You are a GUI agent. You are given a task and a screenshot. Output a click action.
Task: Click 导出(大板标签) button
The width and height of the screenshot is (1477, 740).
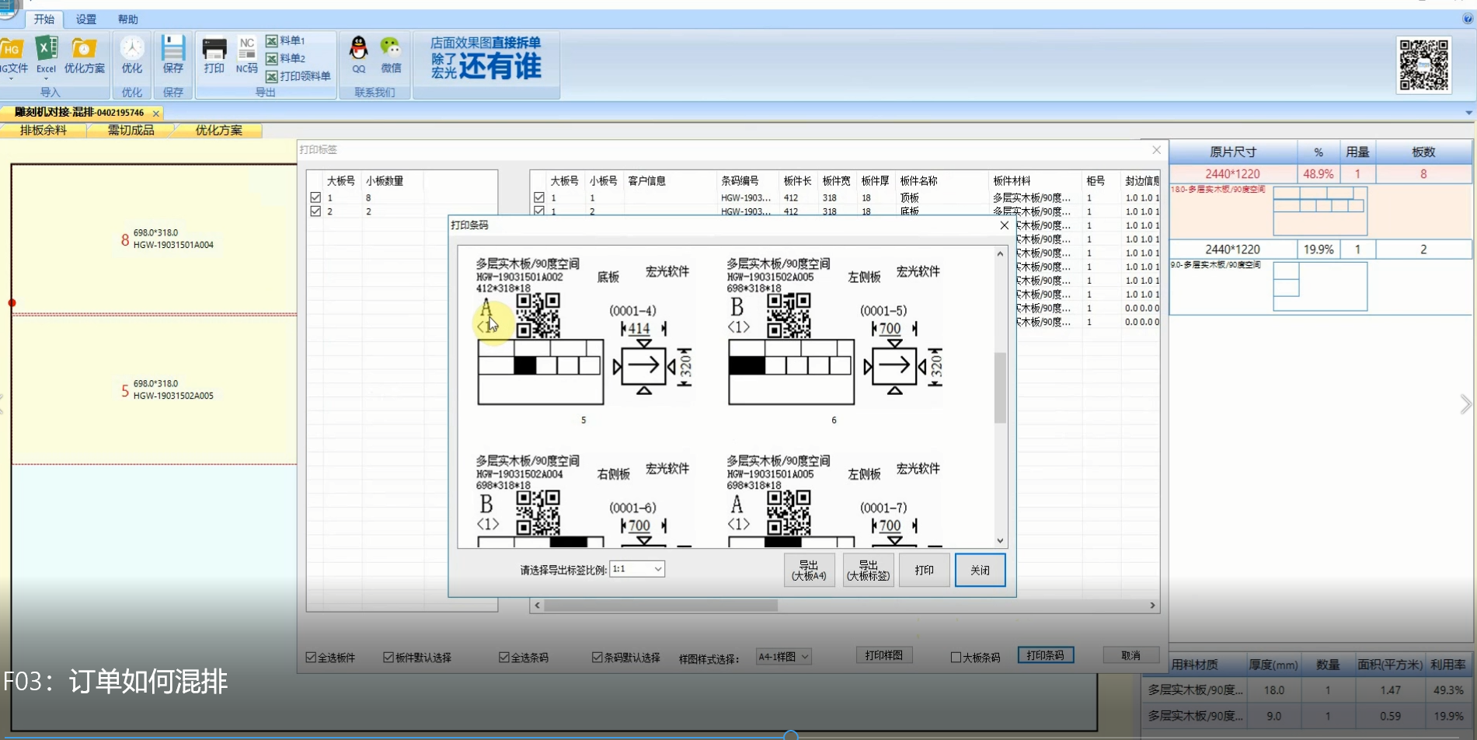pyautogui.click(x=868, y=571)
